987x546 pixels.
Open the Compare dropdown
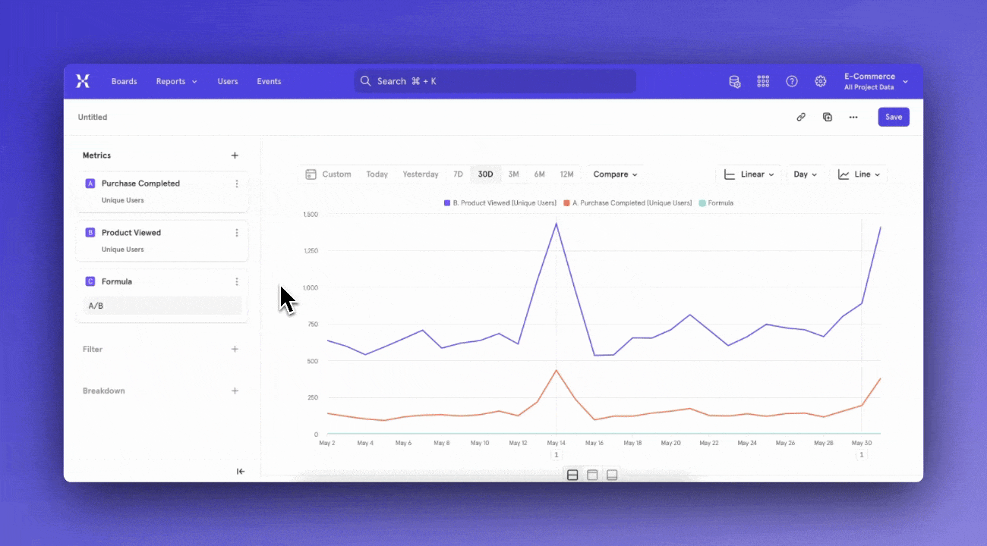[x=615, y=174]
